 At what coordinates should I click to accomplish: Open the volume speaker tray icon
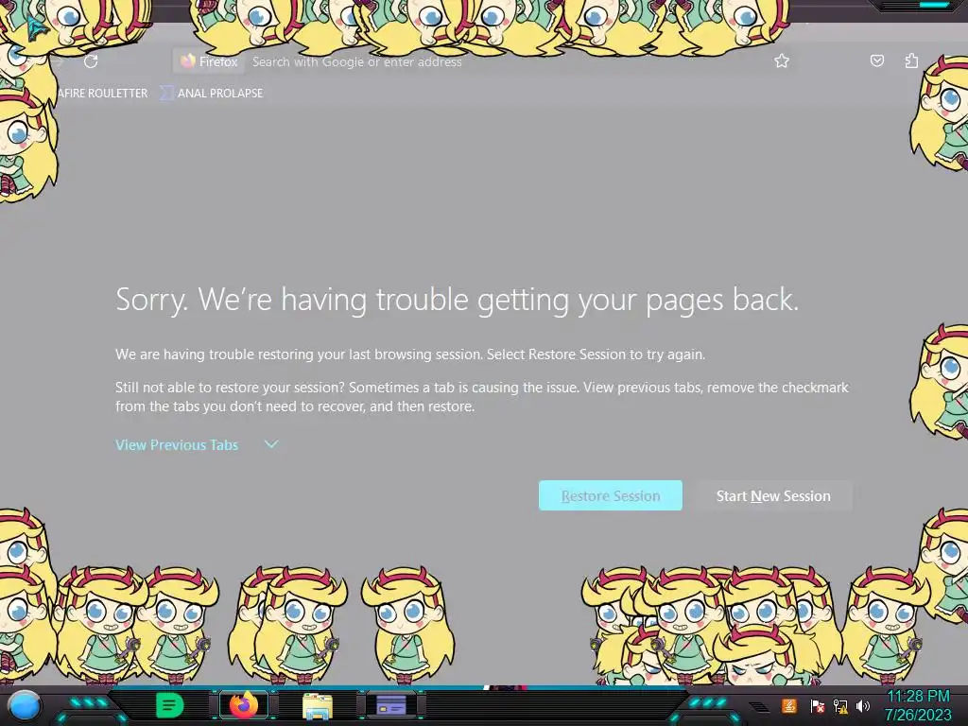point(862,705)
